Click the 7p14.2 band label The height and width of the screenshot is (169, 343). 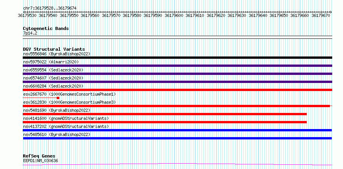pos(30,33)
